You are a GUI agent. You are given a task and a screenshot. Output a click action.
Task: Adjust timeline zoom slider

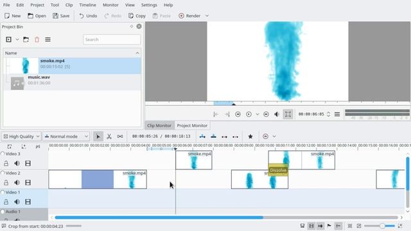tap(380, 226)
